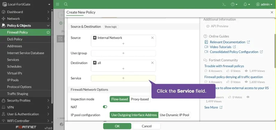Expand User & Authentication menu
Image resolution: width=276 pixels, height=130 pixels.
(25, 114)
